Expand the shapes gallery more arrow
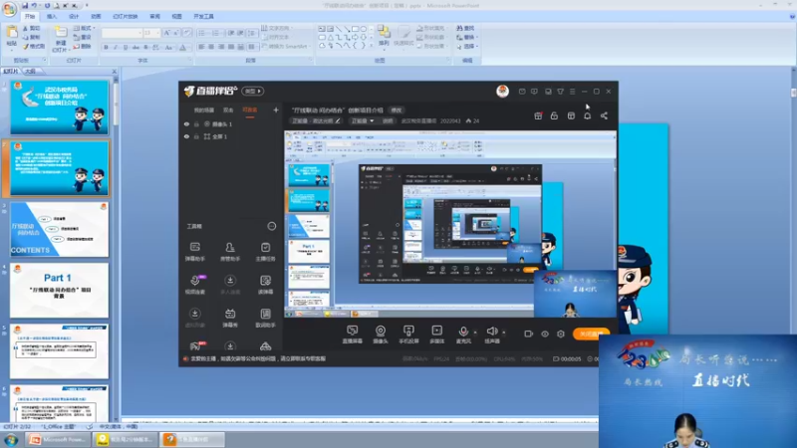797x448 pixels. 371,46
